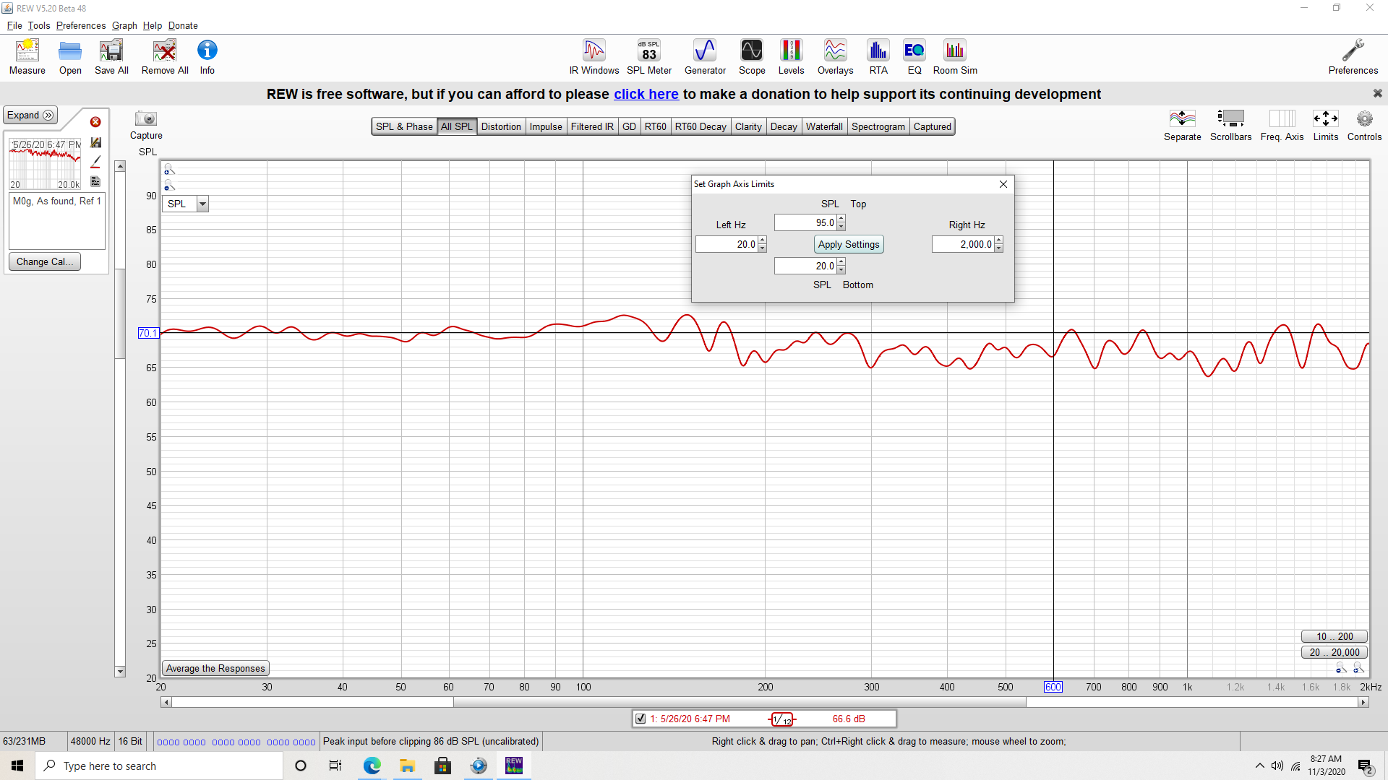Switch to the Waterfall tab
This screenshot has height=780, width=1388.
[x=824, y=126]
